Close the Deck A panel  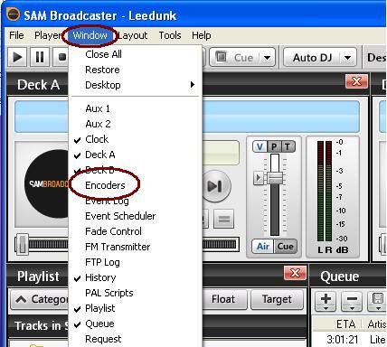click(x=356, y=81)
